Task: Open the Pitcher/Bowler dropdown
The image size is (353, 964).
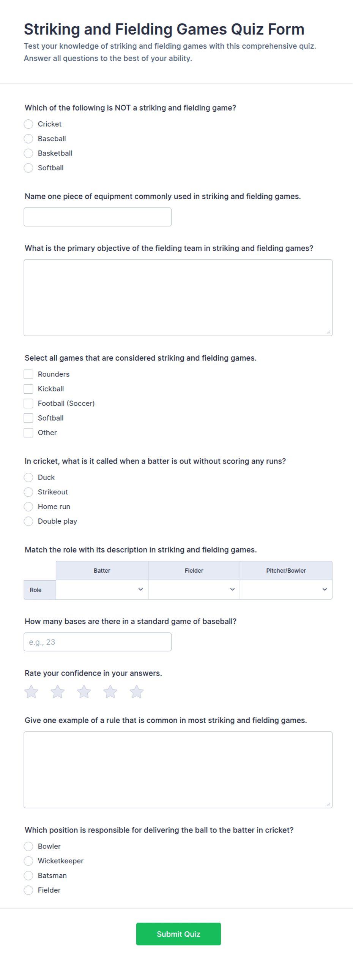Action: [286, 589]
